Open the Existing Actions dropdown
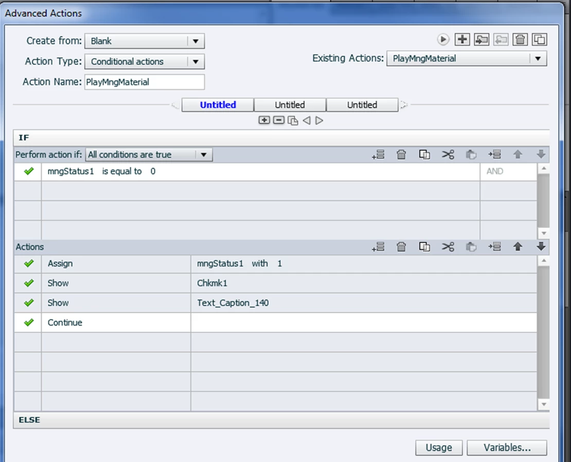Screen dimensions: 571x462 (x=467, y=58)
